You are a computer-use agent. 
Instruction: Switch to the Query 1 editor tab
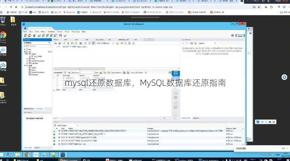coord(56,40)
